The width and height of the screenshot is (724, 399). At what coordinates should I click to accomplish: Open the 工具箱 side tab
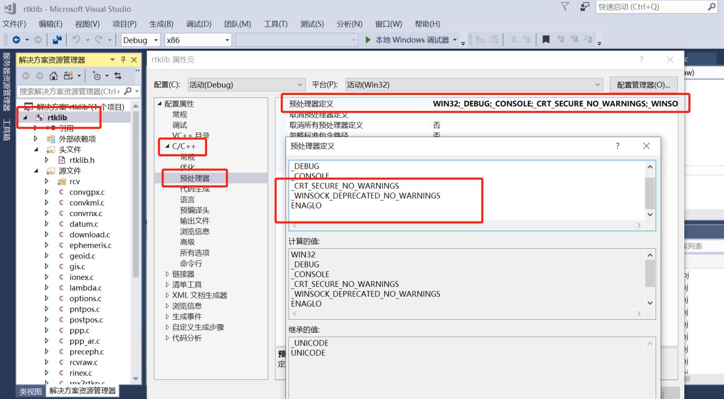tap(6, 130)
